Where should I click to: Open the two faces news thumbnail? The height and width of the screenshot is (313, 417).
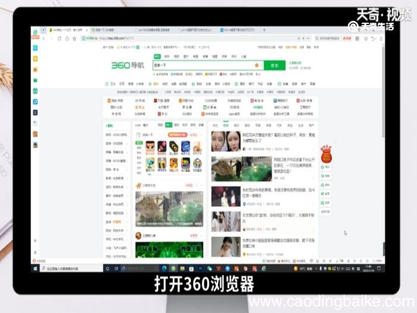226,141
